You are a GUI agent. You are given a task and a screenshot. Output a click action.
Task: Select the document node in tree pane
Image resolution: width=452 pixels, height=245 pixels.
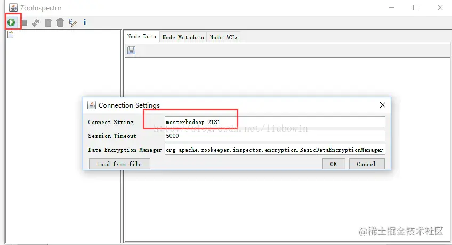[x=10, y=35]
